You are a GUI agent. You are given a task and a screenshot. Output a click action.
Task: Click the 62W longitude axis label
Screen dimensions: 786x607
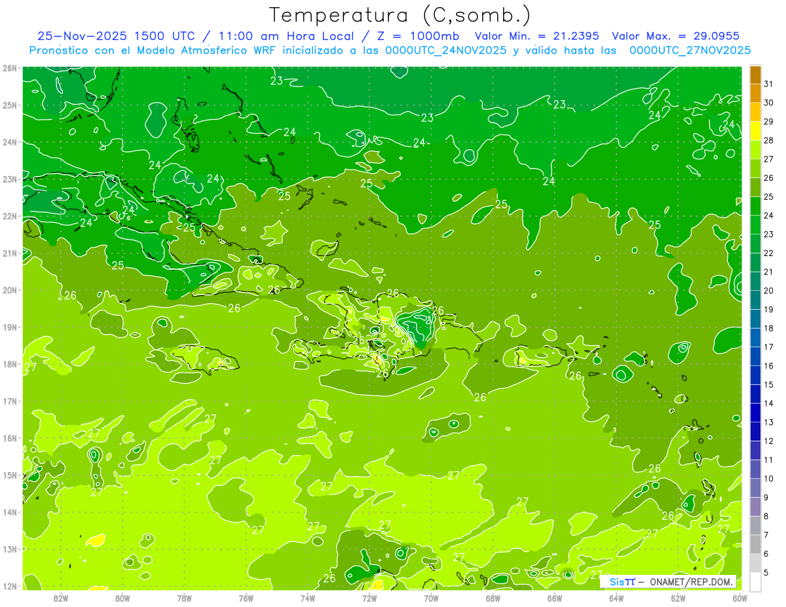pyautogui.click(x=678, y=598)
